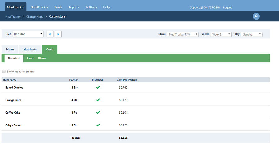
Task: Open the Week dropdown showing Week 1
Action: (x=221, y=34)
